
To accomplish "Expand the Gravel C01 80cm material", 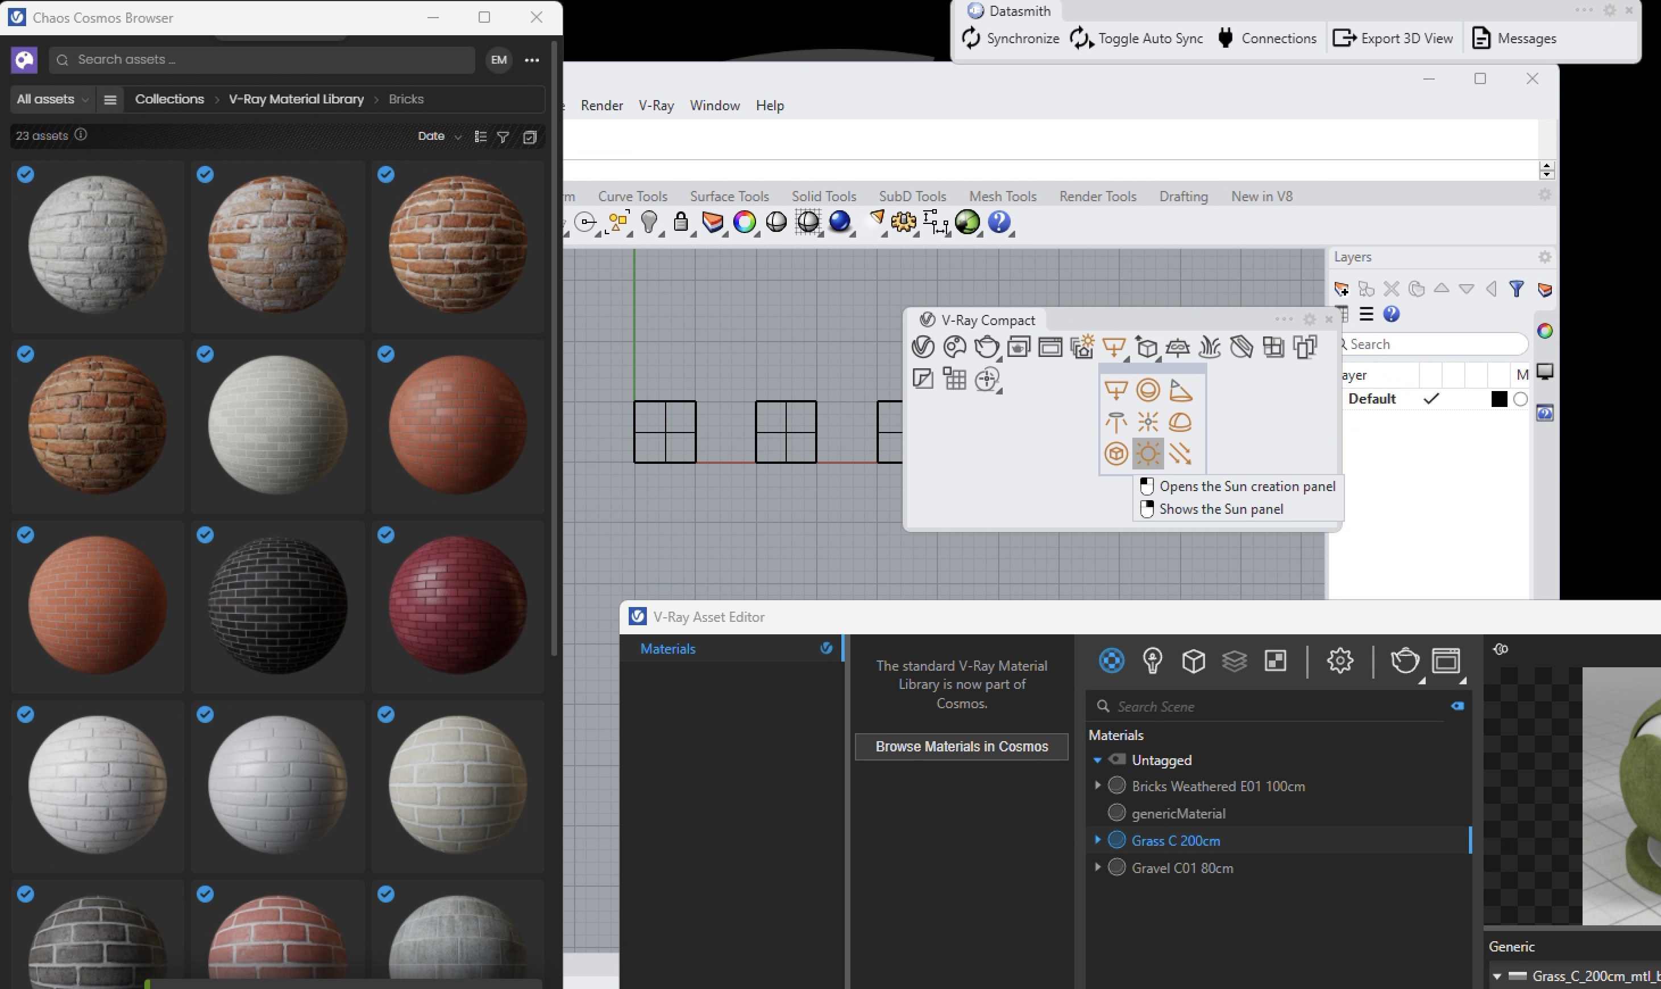I will coord(1097,867).
